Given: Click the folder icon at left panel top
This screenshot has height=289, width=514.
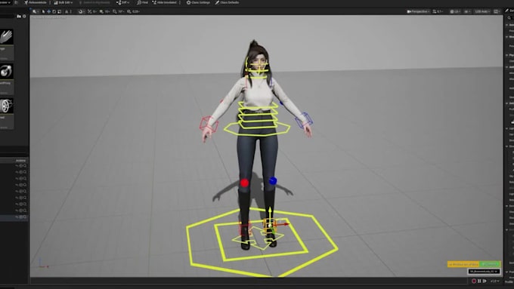Looking at the screenshot, I should click(19, 17).
